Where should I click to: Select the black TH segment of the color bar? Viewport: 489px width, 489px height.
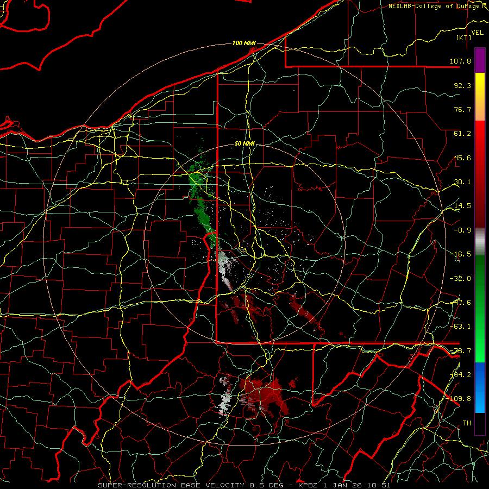coord(480,423)
